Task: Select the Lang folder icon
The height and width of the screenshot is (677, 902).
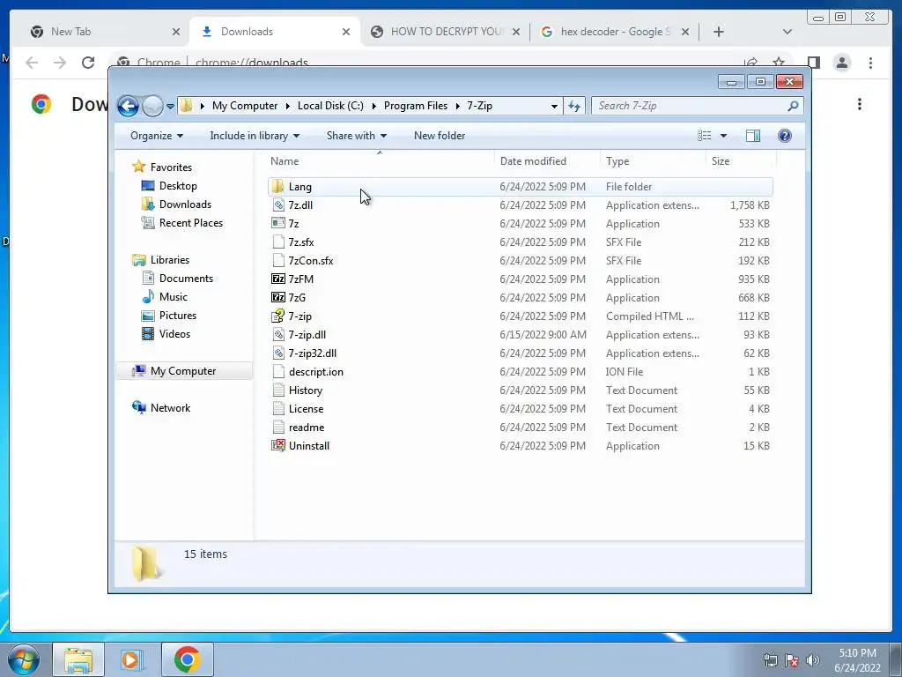Action: point(278,187)
